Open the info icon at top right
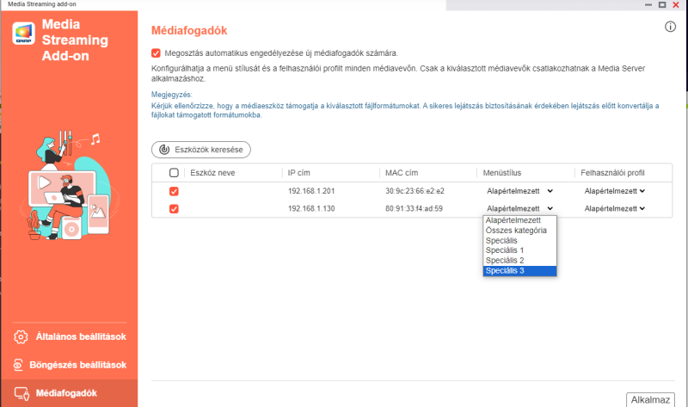The height and width of the screenshot is (407, 688). click(x=670, y=27)
